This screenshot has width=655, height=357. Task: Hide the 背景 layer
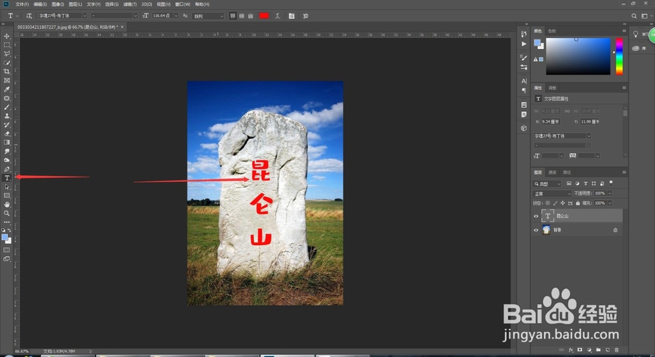click(536, 229)
